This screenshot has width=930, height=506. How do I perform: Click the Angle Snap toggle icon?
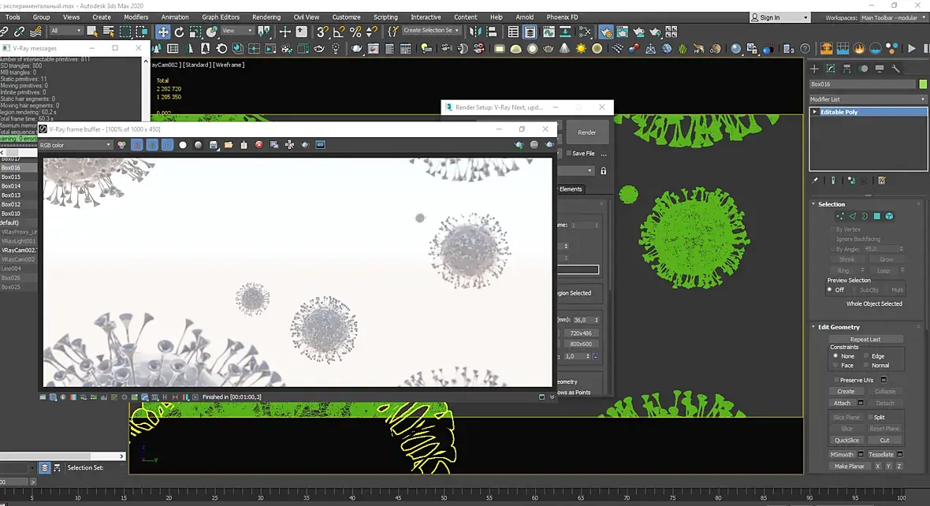tap(339, 32)
